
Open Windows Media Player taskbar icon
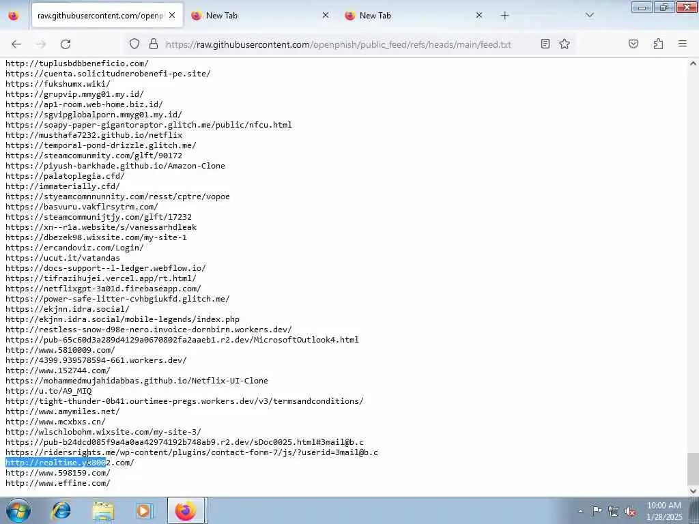[x=143, y=511]
